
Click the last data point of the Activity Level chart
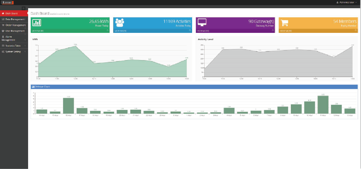(352, 46)
